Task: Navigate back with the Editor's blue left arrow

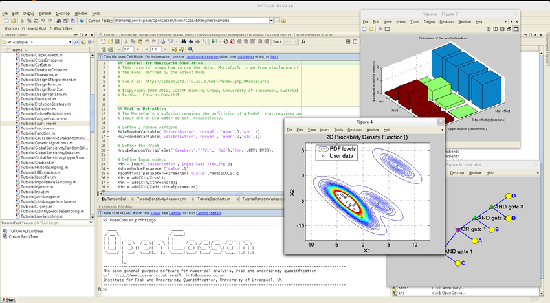Action: [190, 41]
